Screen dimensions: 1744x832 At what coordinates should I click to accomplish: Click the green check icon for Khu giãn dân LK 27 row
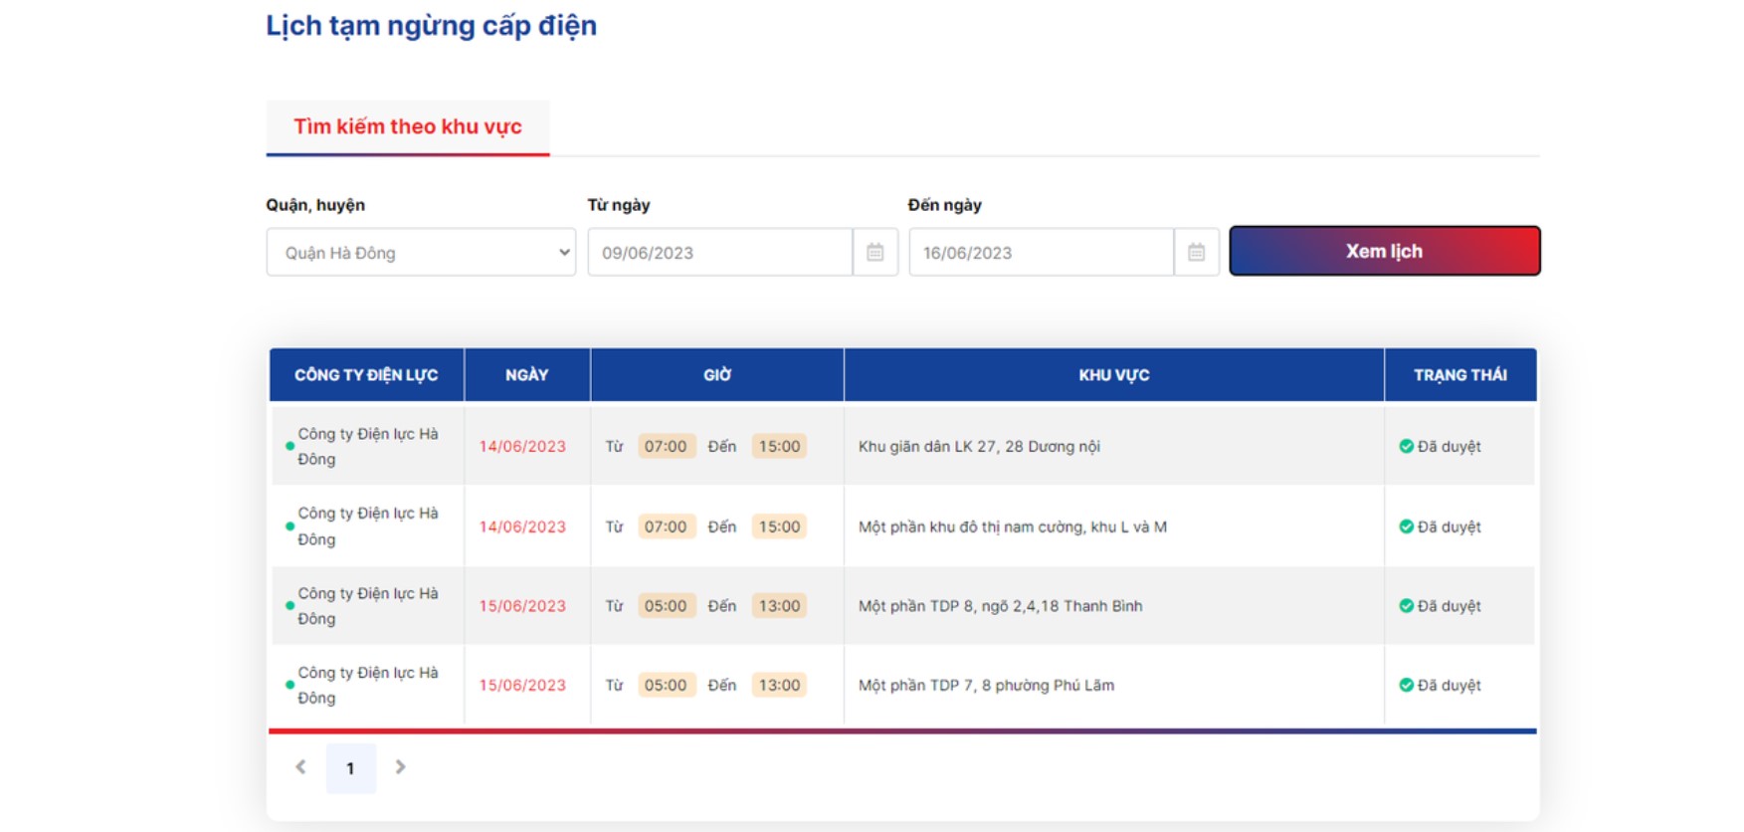pos(1406,447)
